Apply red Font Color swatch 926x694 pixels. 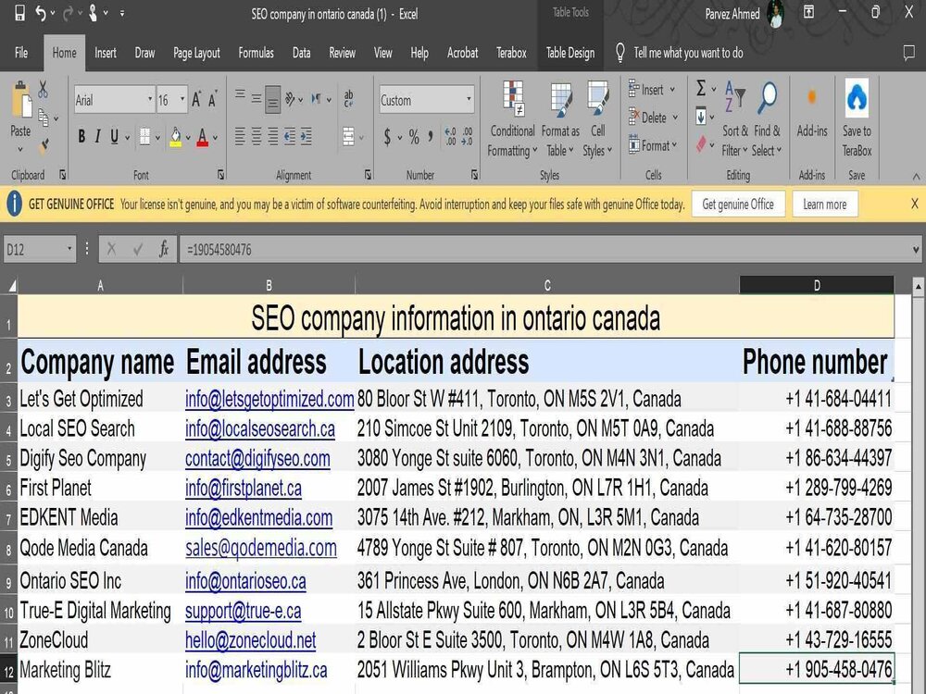point(203,137)
